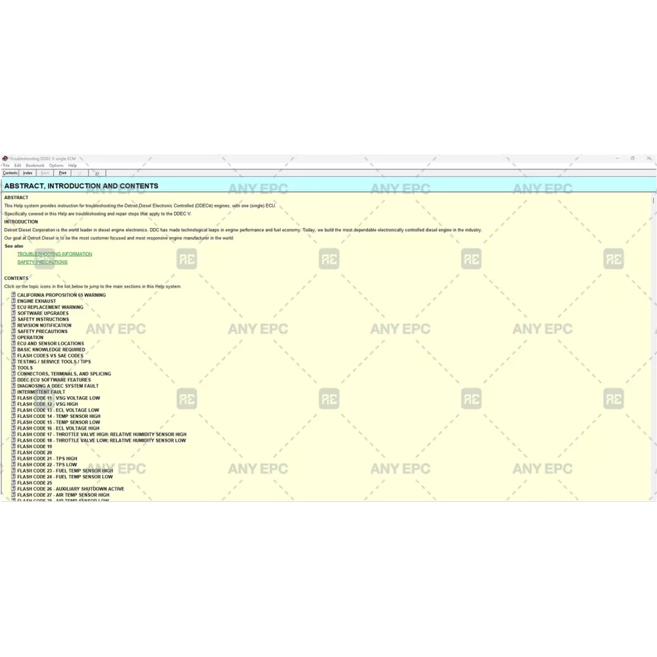Go to next topic with >> button
657x657 pixels.
(97, 173)
